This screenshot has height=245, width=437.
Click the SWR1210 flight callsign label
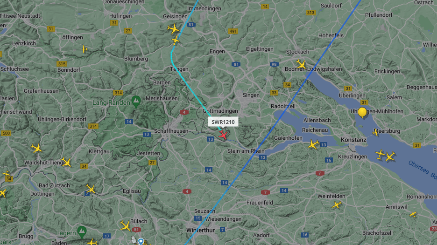click(223, 122)
